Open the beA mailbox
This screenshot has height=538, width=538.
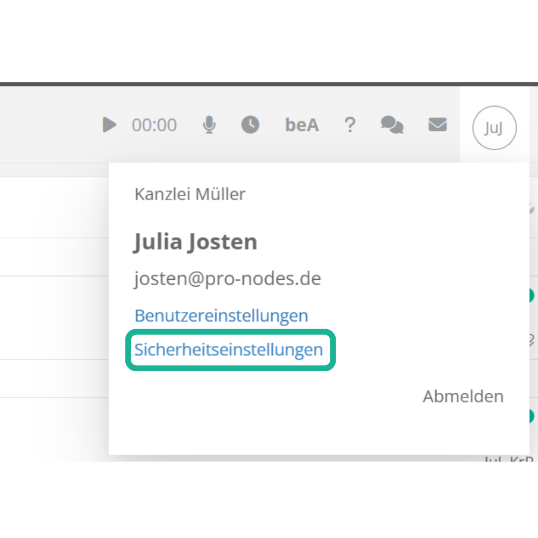point(302,125)
